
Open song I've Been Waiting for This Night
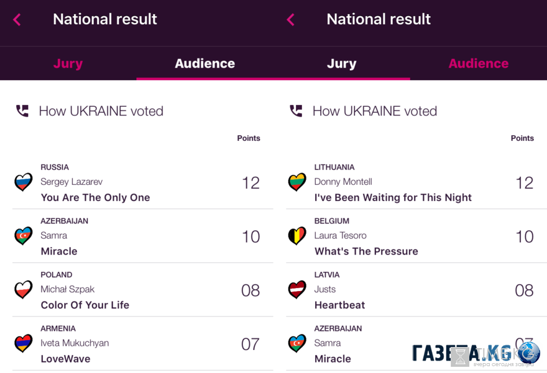(x=393, y=197)
